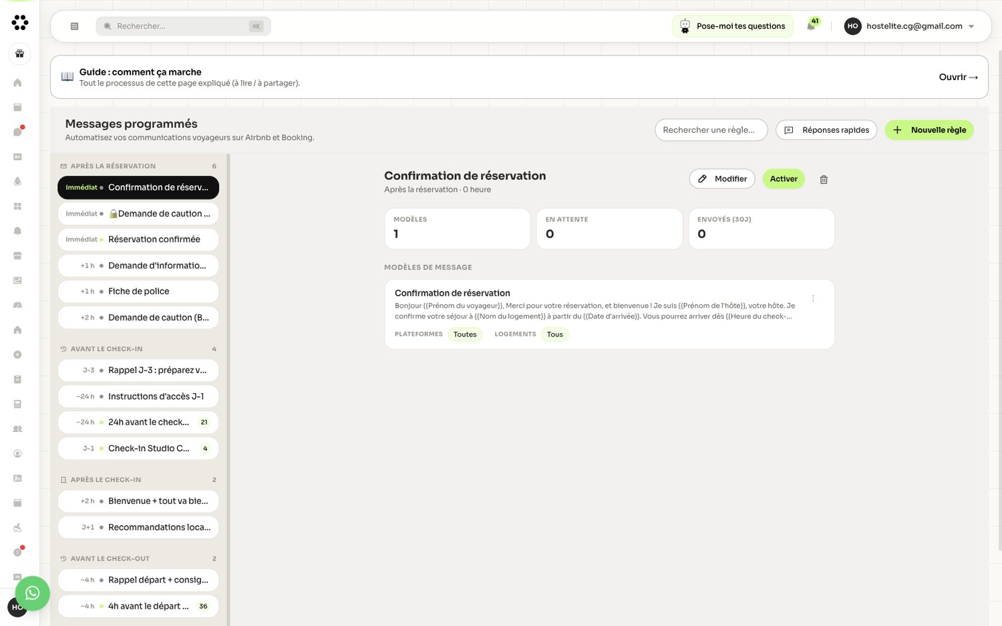Open the chart image icon in sidebar
1002x626 pixels.
click(x=18, y=280)
